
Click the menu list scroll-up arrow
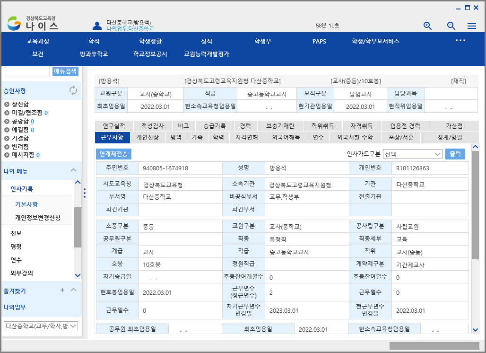click(78, 182)
